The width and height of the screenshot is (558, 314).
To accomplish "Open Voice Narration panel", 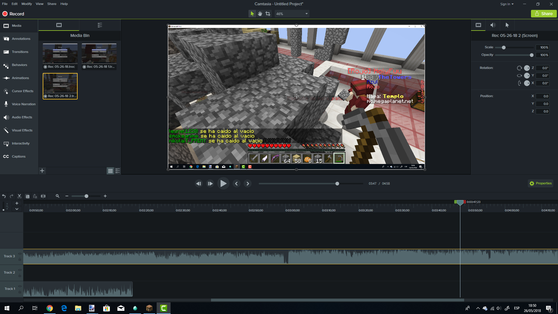I will (x=19, y=104).
